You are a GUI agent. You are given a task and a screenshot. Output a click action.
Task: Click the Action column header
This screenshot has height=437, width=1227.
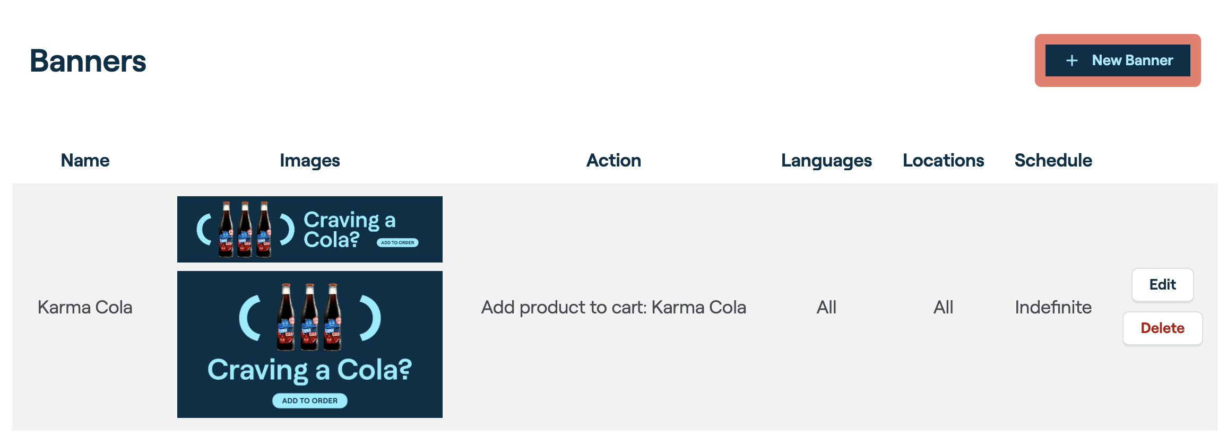coord(614,160)
